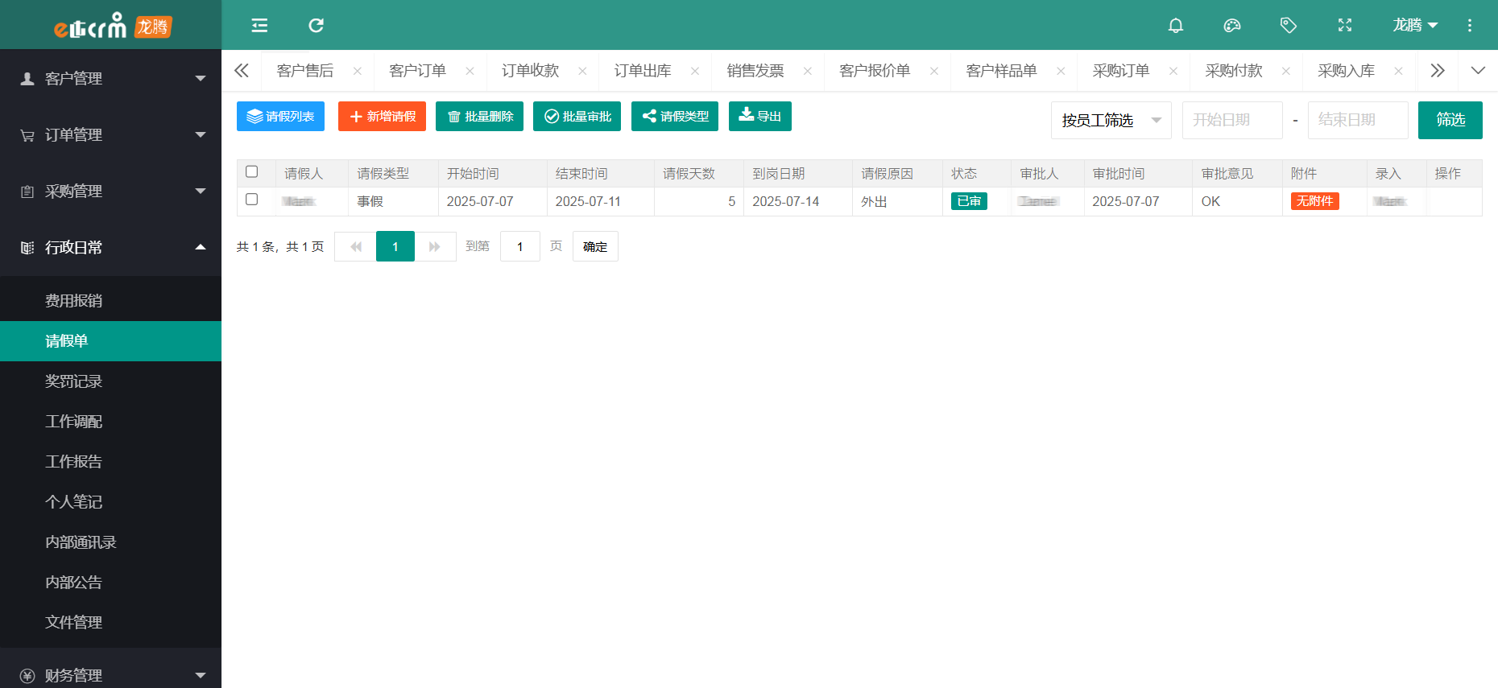The width and height of the screenshot is (1498, 688).
Task: Select 请假单 in sidebar
Action: pos(110,341)
